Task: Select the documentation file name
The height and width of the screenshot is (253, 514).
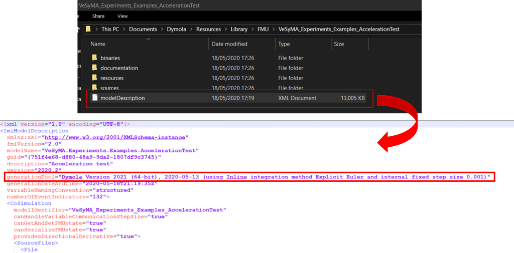Action: pos(119,68)
